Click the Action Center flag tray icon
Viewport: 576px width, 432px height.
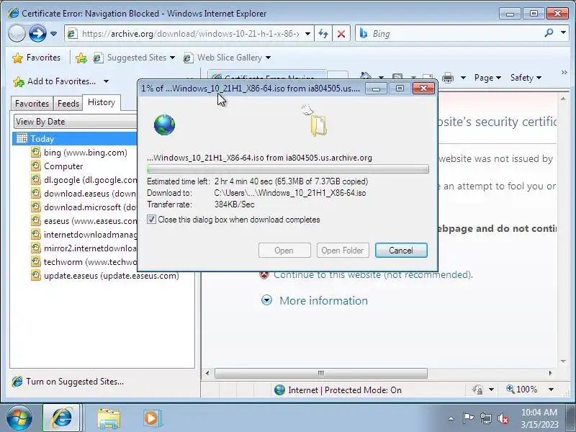[467, 418]
